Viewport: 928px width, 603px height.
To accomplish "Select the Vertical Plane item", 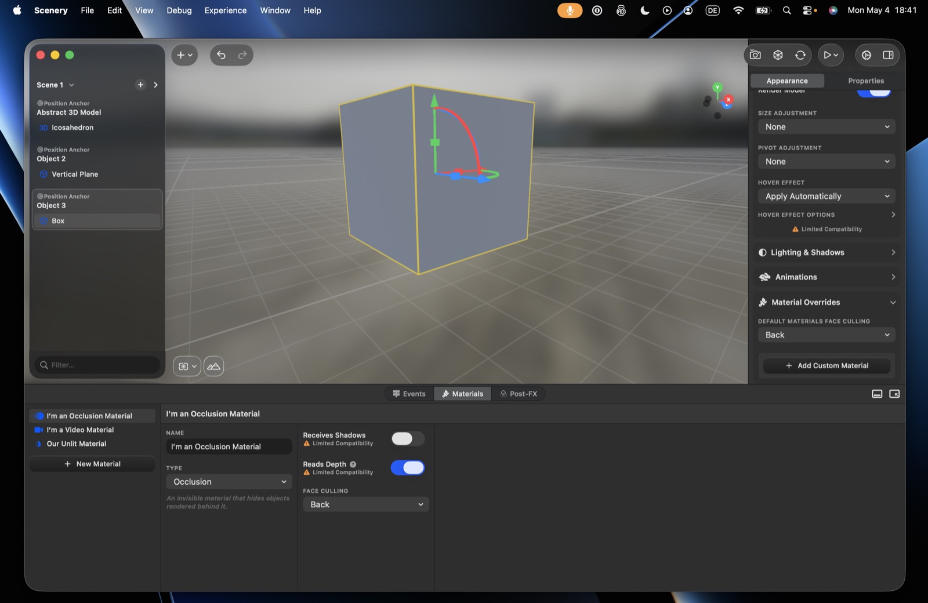I will [x=97, y=174].
